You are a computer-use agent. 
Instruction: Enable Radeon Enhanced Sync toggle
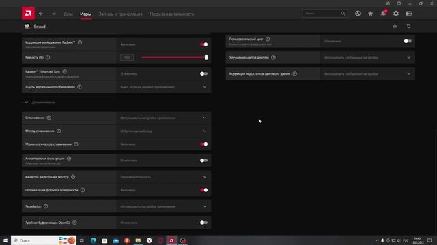coord(203,73)
